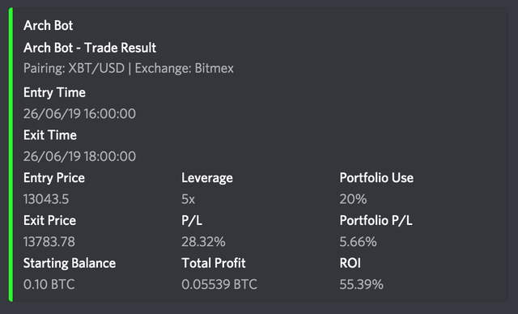Click the Portfolio P/L 5.66% value
Viewport: 518px width, 314px height.
358,242
